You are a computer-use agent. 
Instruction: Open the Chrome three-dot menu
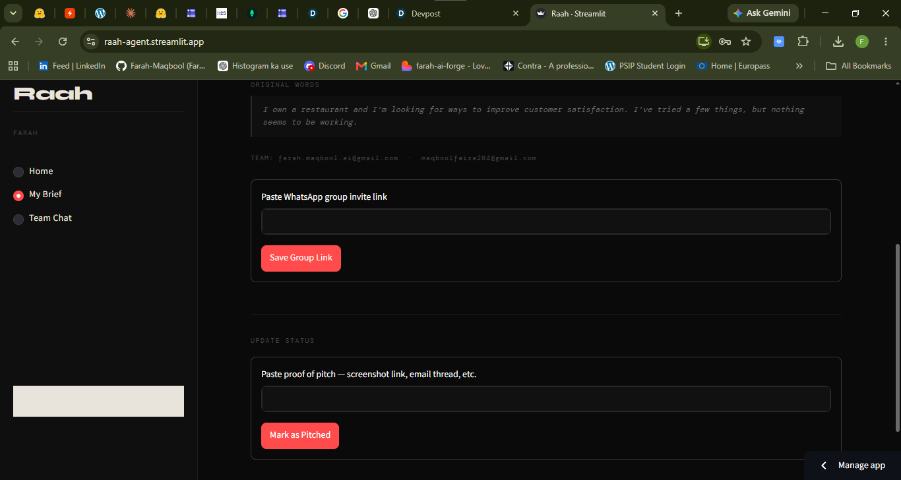click(885, 42)
